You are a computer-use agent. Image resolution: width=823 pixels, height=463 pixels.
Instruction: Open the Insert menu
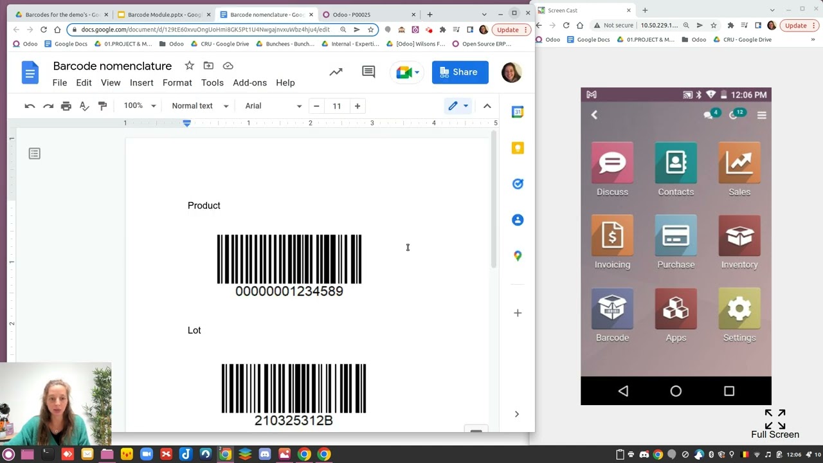pyautogui.click(x=141, y=82)
